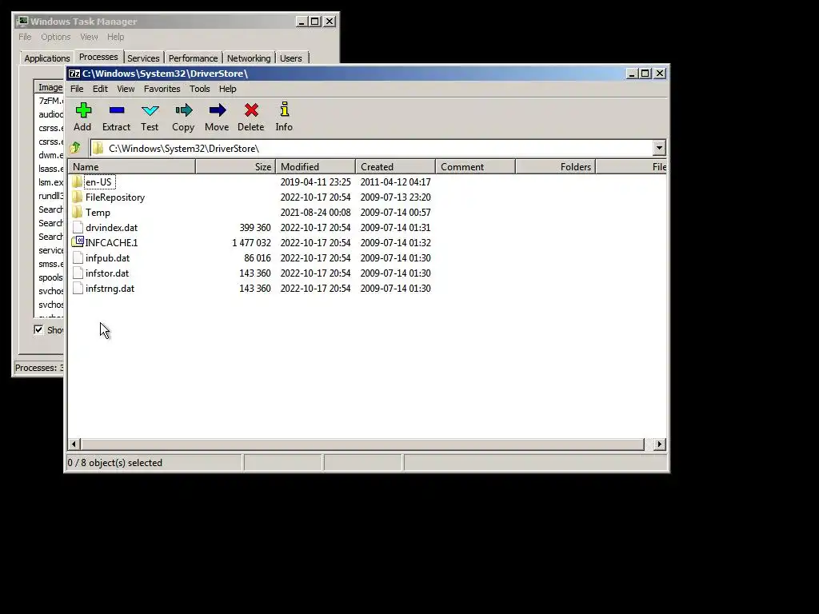Click the infstrng.dat file icon

[78, 288]
